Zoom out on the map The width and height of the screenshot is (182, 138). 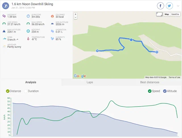coord(75,18)
